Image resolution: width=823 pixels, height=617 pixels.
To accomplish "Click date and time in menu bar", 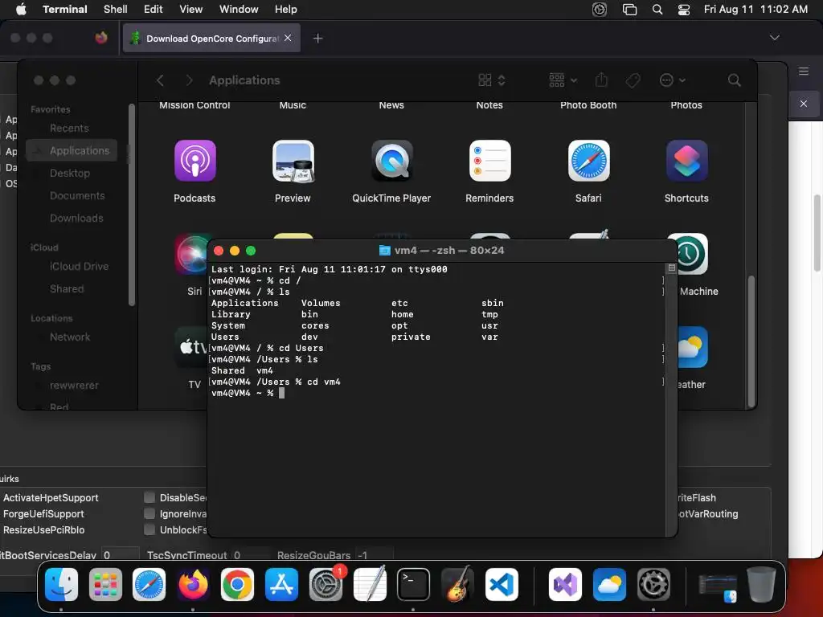I will (755, 10).
